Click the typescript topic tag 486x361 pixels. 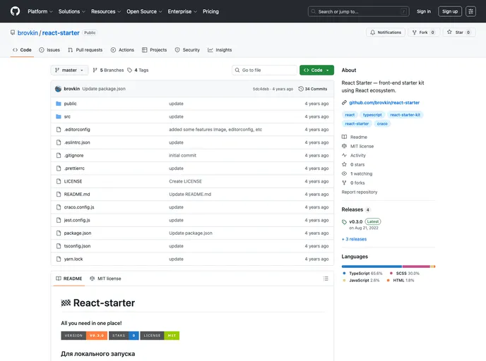(x=372, y=114)
